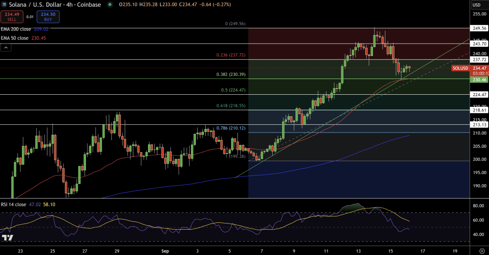This screenshot has width=489, height=255.
Task: Select the EMA 200 close indicator label
Action: tap(16, 29)
